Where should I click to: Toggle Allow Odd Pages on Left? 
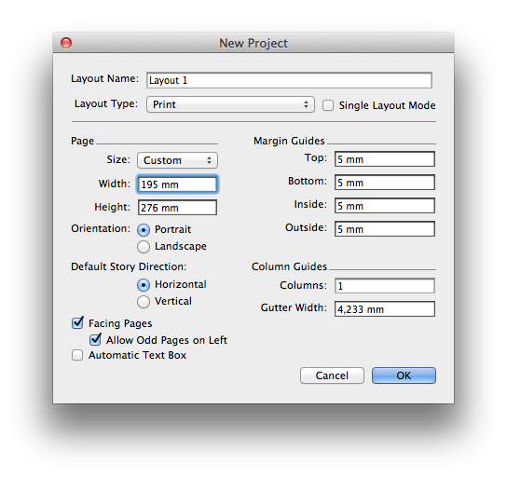tap(95, 339)
